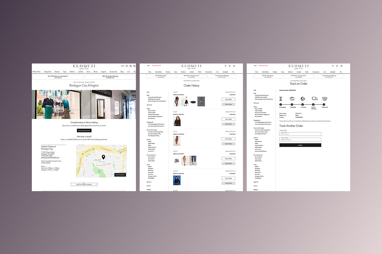Open the See Our Other Locations dropdown
The image size is (382, 254).
tap(84, 184)
